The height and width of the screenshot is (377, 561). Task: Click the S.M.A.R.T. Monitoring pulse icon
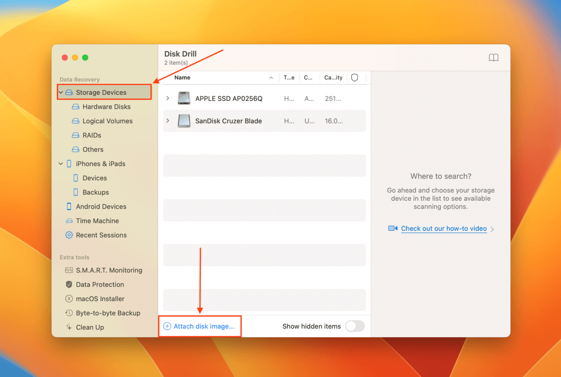[x=69, y=270]
